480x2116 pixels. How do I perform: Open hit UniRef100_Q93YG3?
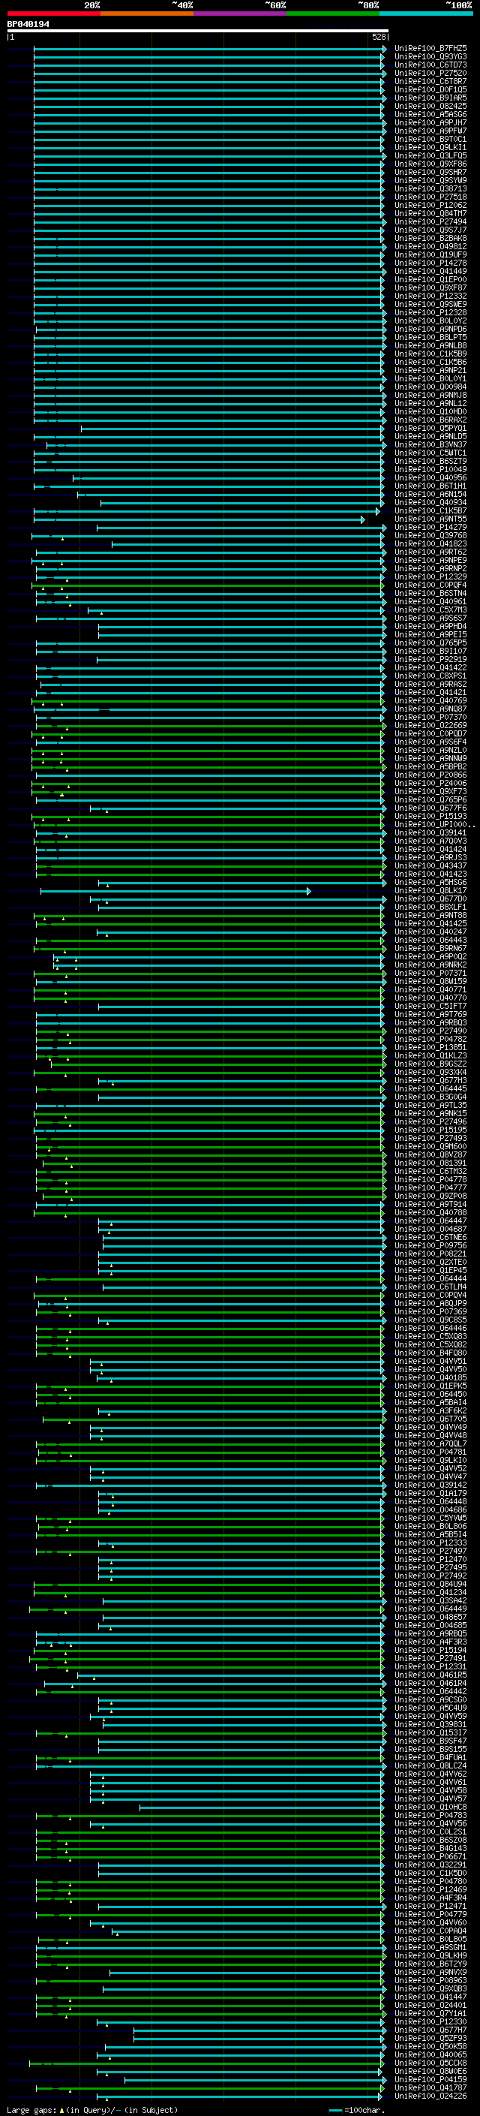tap(430, 57)
